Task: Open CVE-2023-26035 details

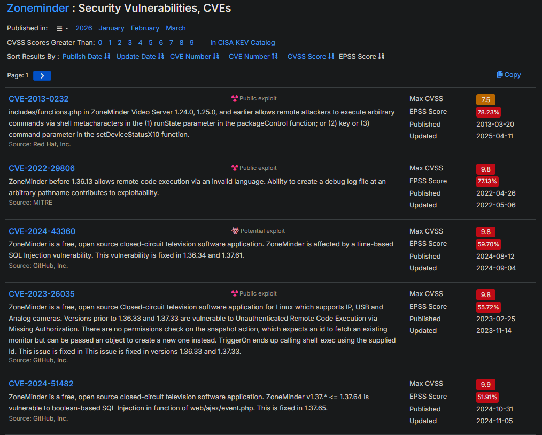Action: 42,294
